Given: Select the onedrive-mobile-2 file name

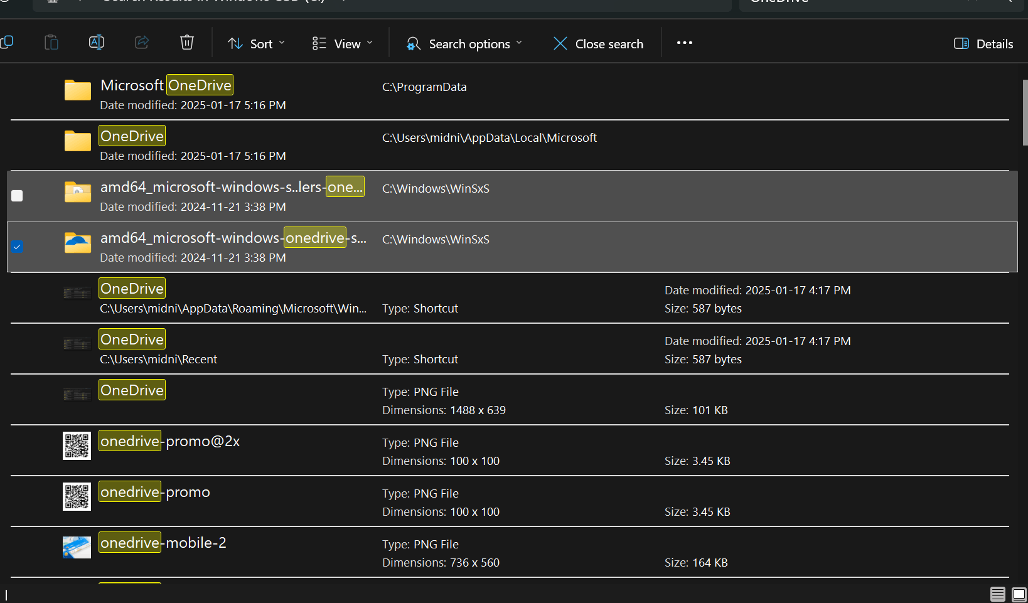Looking at the screenshot, I should pos(163,542).
